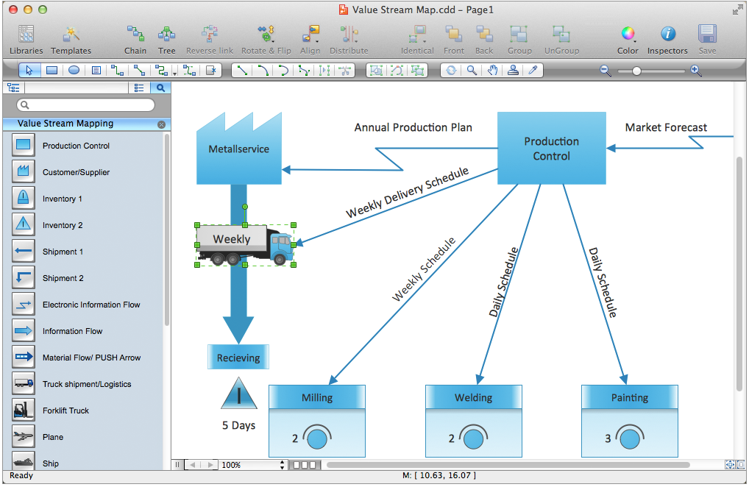Open the zoom percentage stepper at 100%
This screenshot has width=749, height=487.
tap(283, 465)
